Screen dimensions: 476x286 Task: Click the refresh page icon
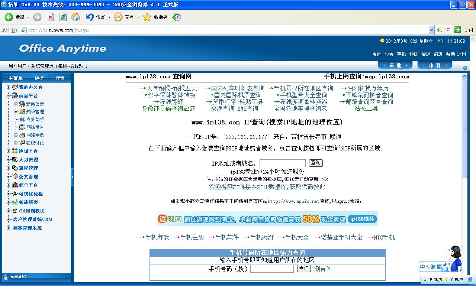(63, 17)
